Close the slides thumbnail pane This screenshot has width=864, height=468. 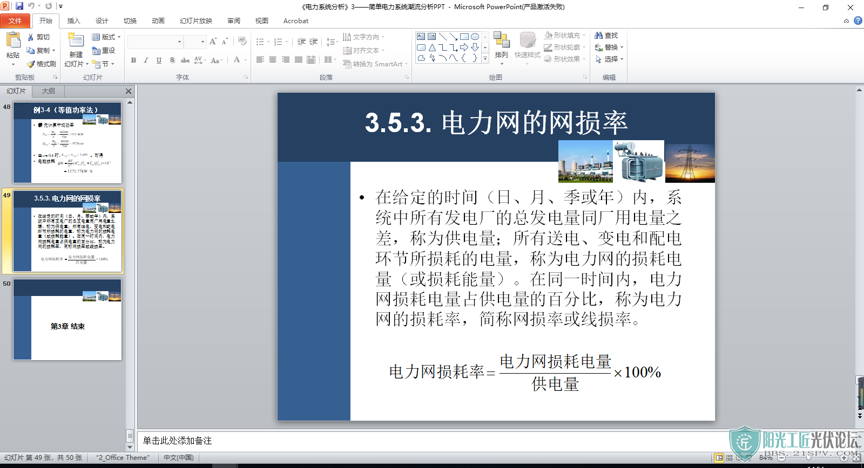point(129,91)
